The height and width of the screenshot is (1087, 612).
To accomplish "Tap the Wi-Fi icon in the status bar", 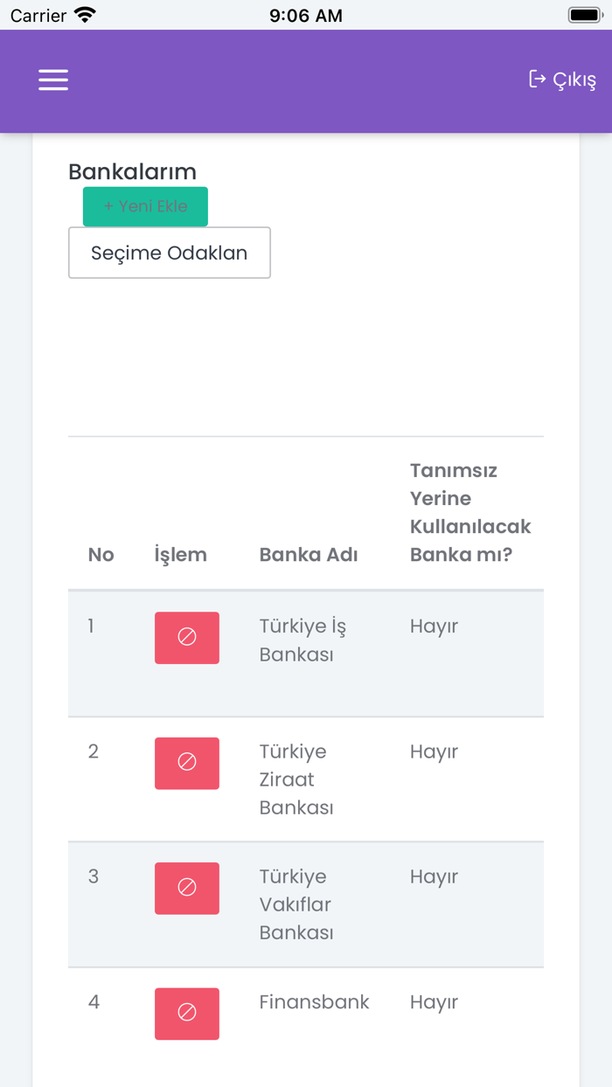I will pos(85,15).
